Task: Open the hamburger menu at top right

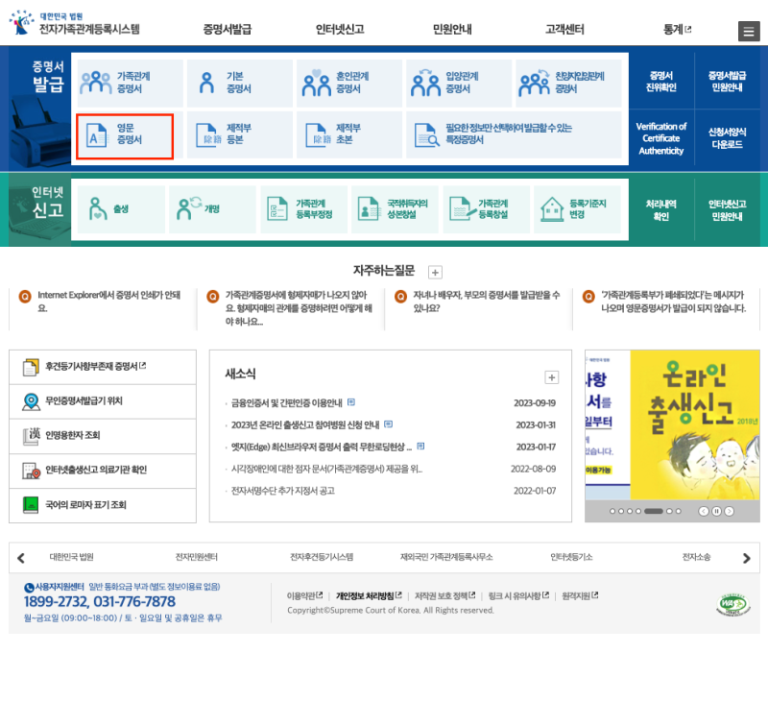Action: tap(748, 31)
